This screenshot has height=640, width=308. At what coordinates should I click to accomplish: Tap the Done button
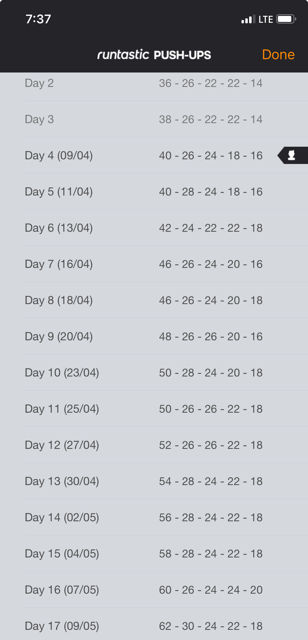278,55
